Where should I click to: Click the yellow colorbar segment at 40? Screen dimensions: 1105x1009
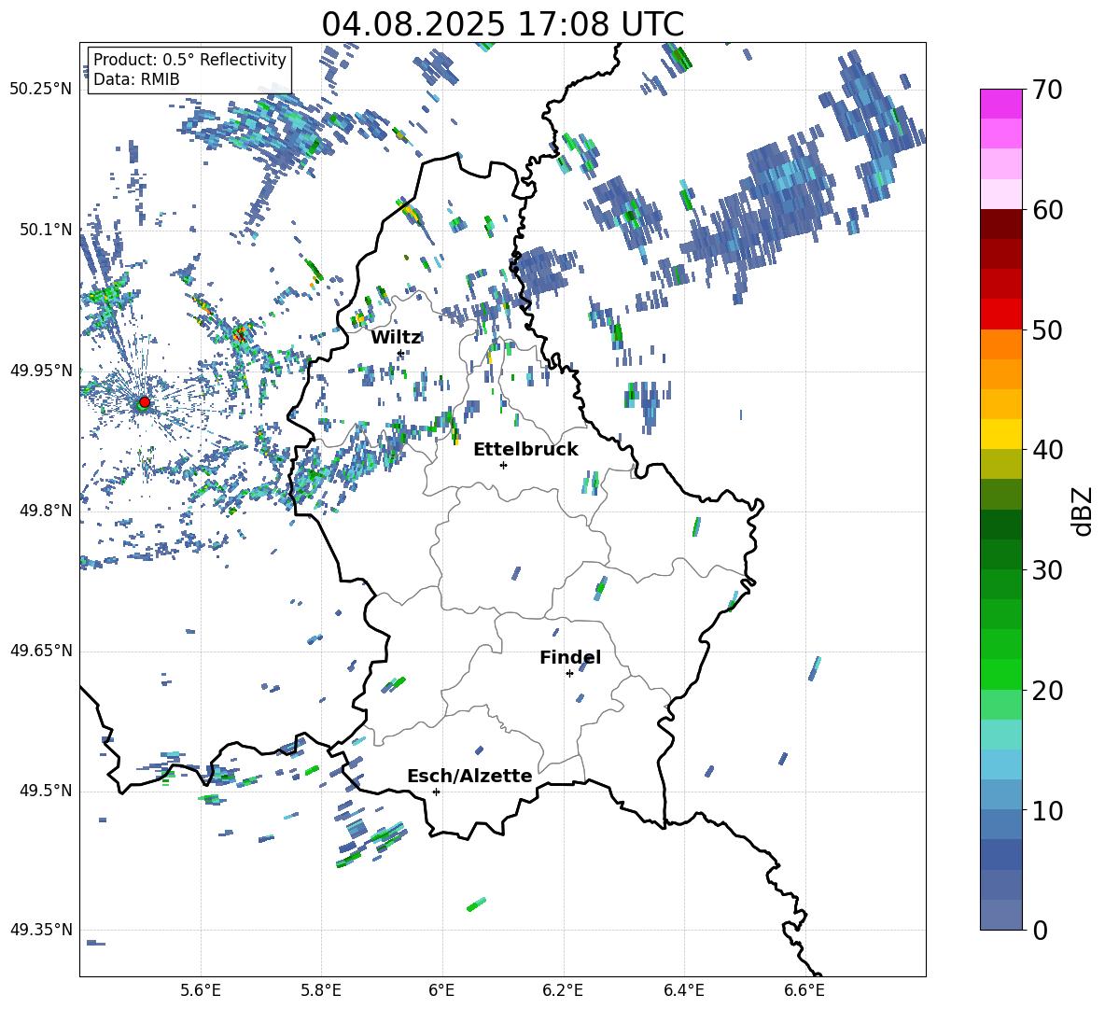(x=1000, y=434)
